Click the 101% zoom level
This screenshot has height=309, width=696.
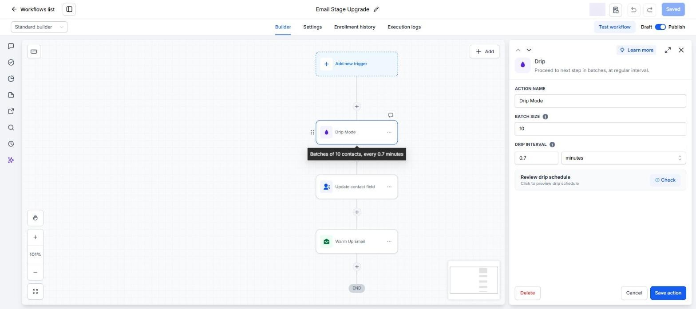tap(35, 254)
